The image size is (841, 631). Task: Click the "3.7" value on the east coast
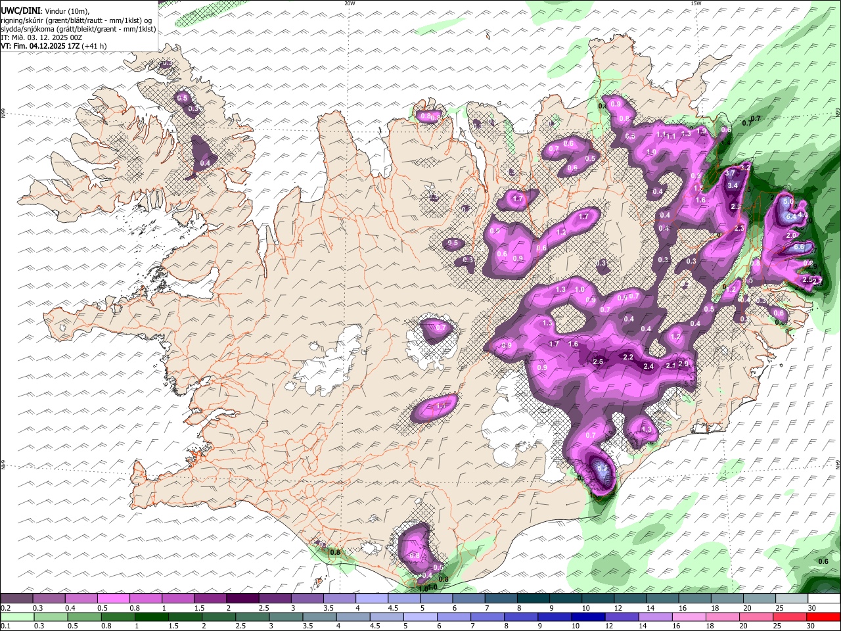click(730, 174)
